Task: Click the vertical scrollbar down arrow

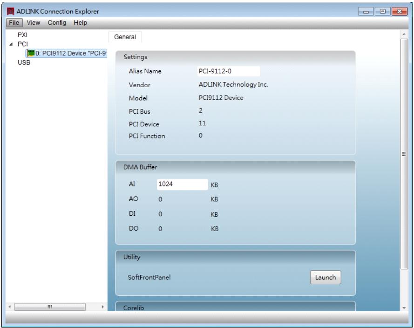Action: point(404,308)
